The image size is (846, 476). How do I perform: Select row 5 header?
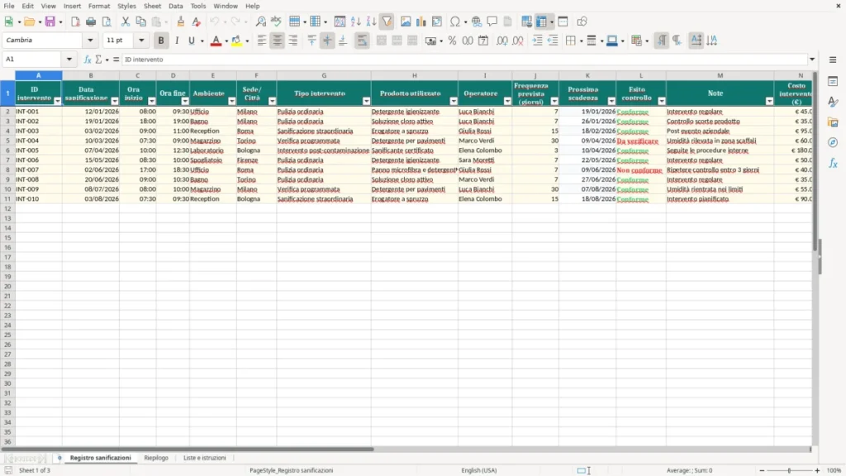pyautogui.click(x=7, y=140)
